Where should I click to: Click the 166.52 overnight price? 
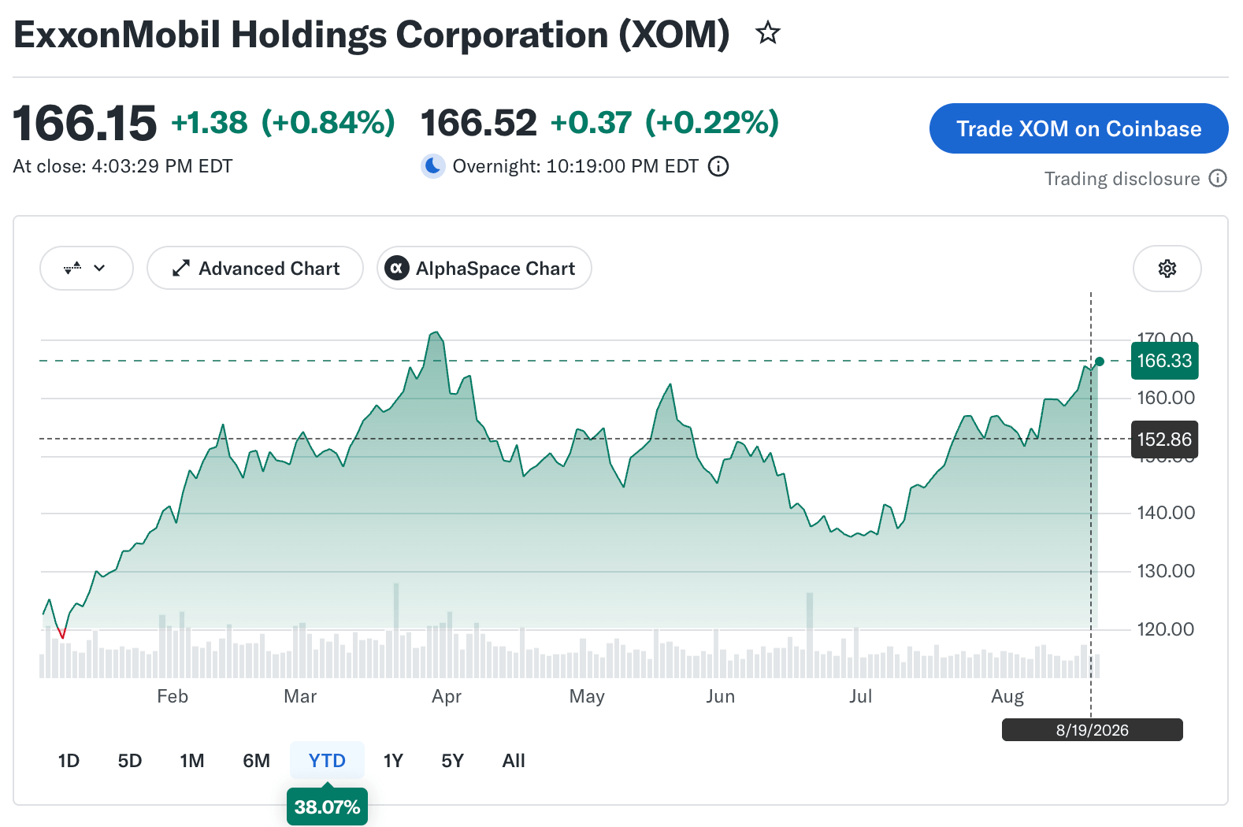tap(479, 123)
